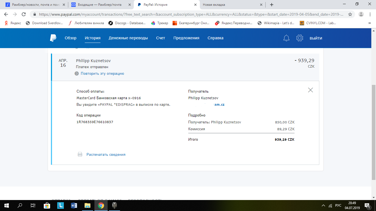Close transaction details with X icon
Image resolution: width=376 pixels, height=211 pixels.
tap(310, 90)
